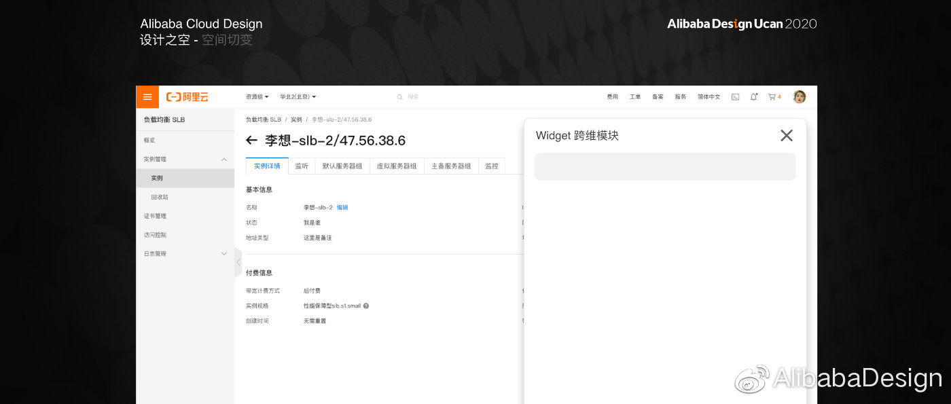Open the Cloud Shell terminal icon
The width and height of the screenshot is (951, 404).
pyautogui.click(x=735, y=97)
